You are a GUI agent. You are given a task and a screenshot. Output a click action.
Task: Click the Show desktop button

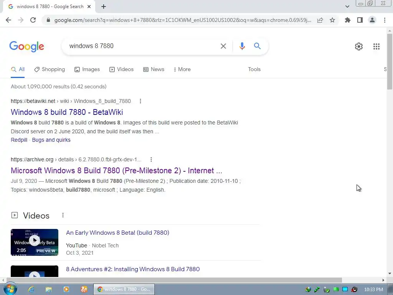(390, 290)
